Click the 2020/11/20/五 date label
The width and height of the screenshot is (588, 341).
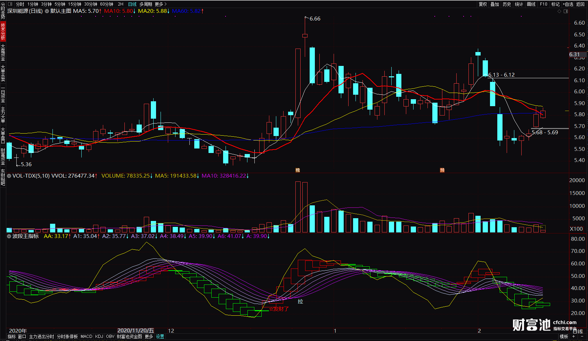tap(136, 331)
